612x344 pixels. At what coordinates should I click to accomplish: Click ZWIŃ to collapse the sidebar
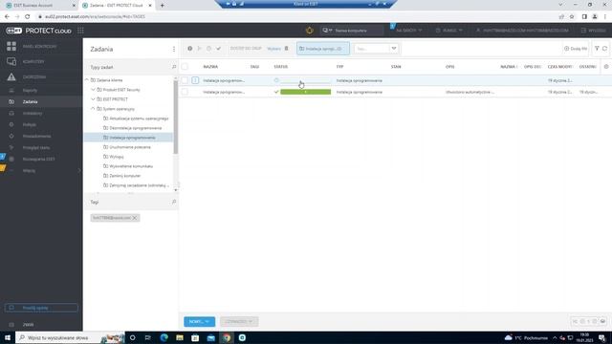click(x=28, y=325)
